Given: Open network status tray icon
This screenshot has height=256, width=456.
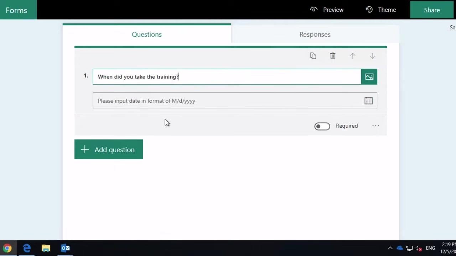Looking at the screenshot, I should point(409,248).
